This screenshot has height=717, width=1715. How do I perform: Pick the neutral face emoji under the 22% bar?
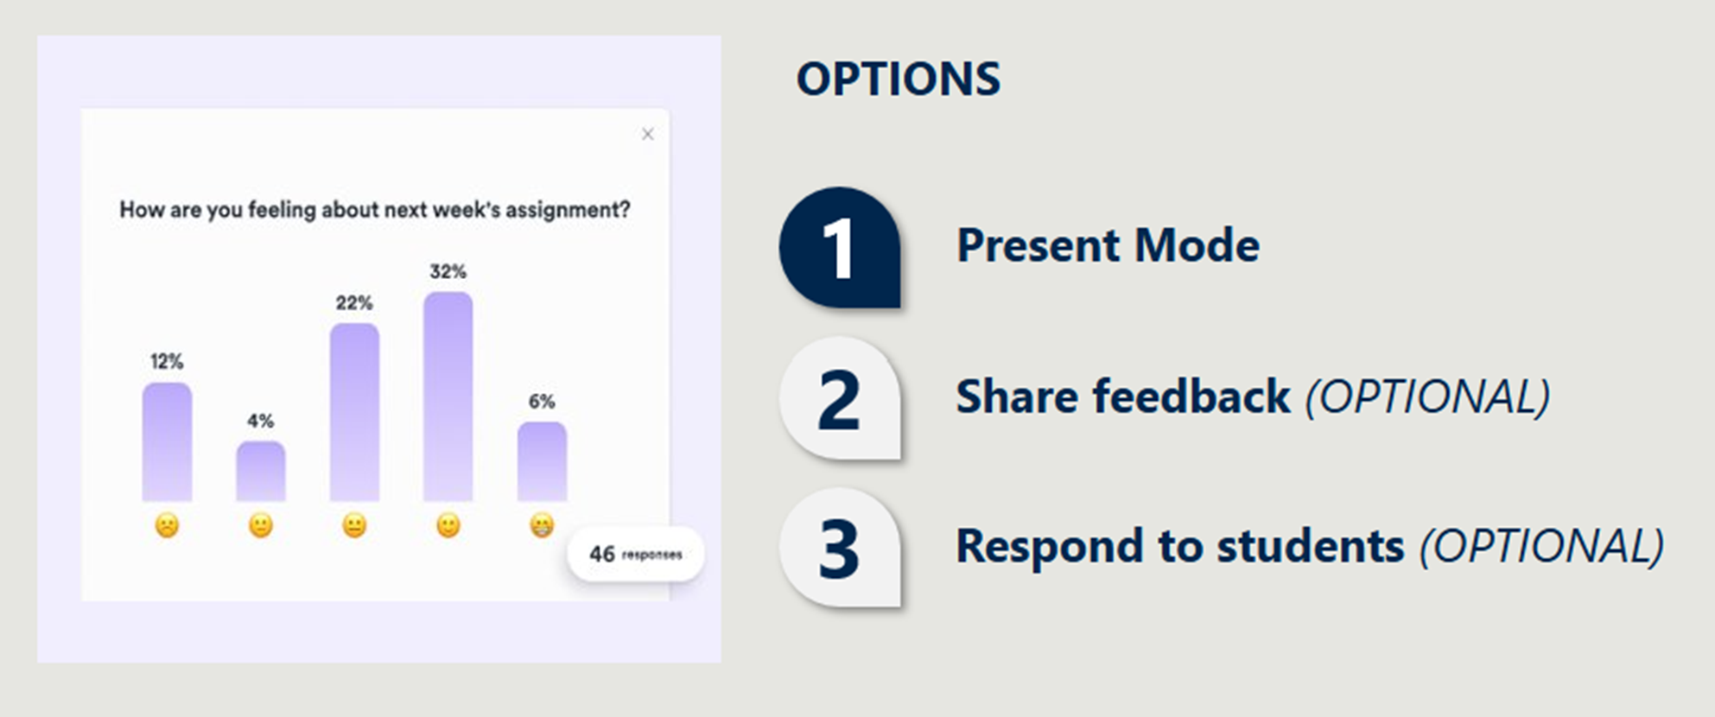[354, 525]
